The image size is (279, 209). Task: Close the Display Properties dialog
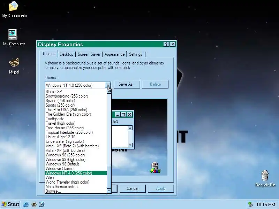[x=172, y=44]
